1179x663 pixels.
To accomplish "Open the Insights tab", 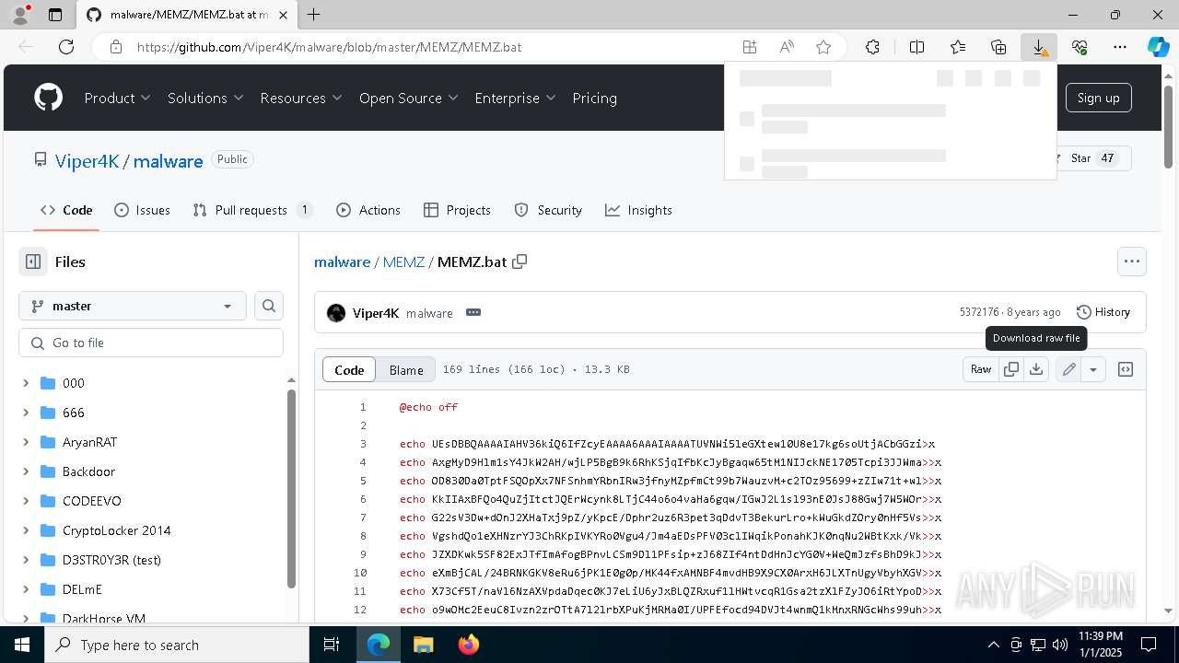I will tap(638, 210).
